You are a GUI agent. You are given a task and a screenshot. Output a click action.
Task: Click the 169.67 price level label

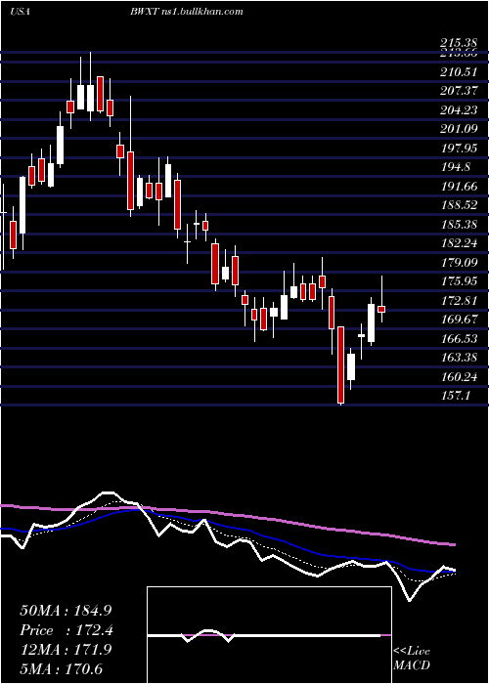459,320
